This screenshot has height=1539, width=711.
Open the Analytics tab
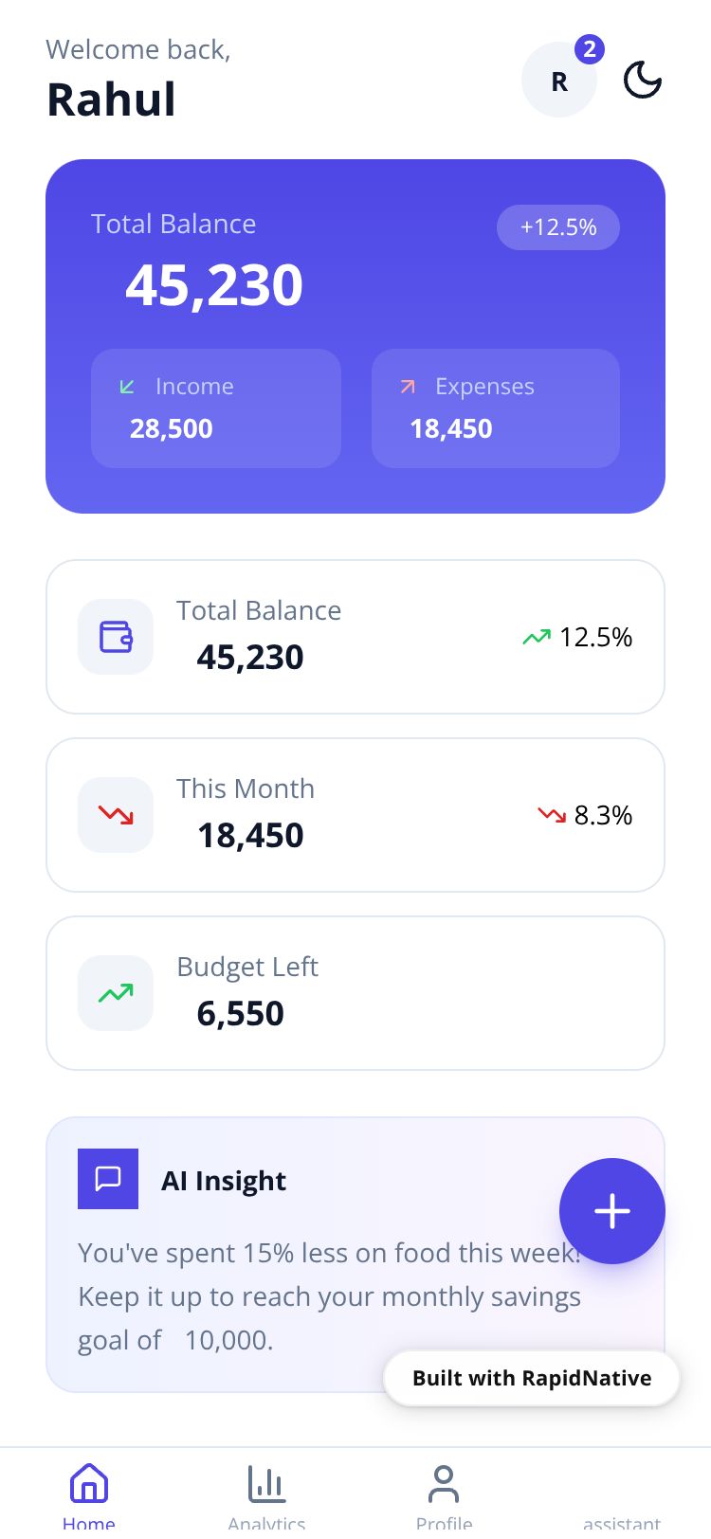click(x=266, y=1493)
